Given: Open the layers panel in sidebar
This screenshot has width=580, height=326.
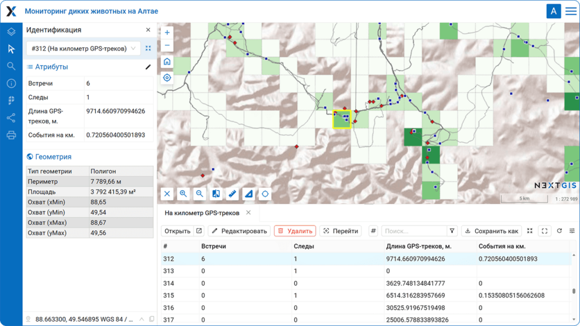Looking at the screenshot, I should click(x=11, y=32).
